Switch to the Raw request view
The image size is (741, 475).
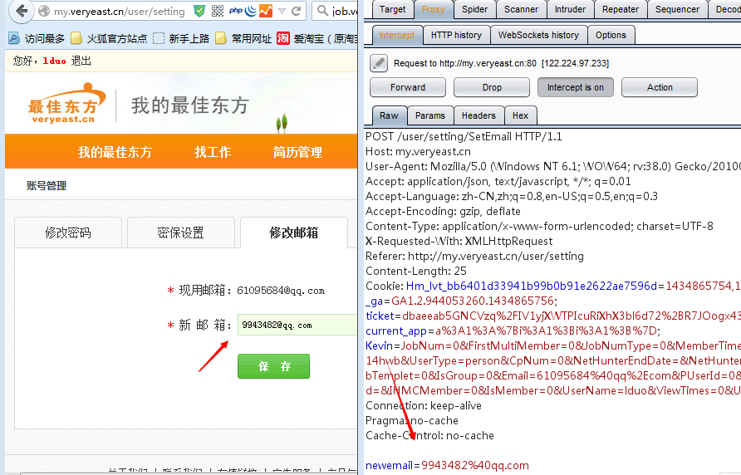coord(389,115)
